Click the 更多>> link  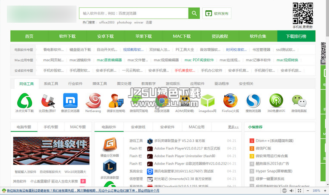[233, 127]
